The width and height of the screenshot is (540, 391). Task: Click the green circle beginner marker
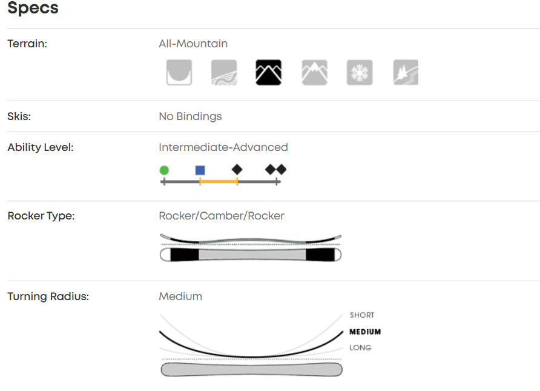pos(164,170)
